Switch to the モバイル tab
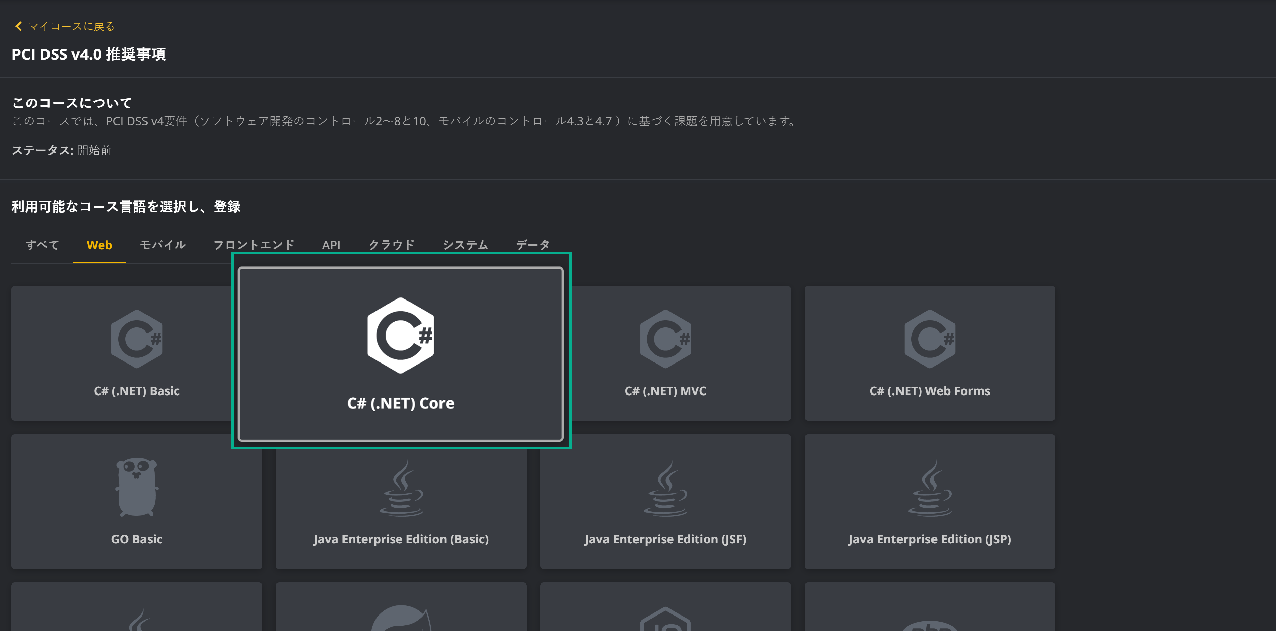 [x=162, y=245]
